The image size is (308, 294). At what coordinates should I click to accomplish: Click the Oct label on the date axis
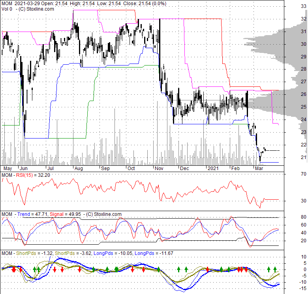tap(131, 169)
